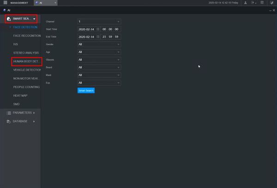Open the logout dropdown icon in top bar
Screen dimensions: 277x188
[x=253, y=3]
